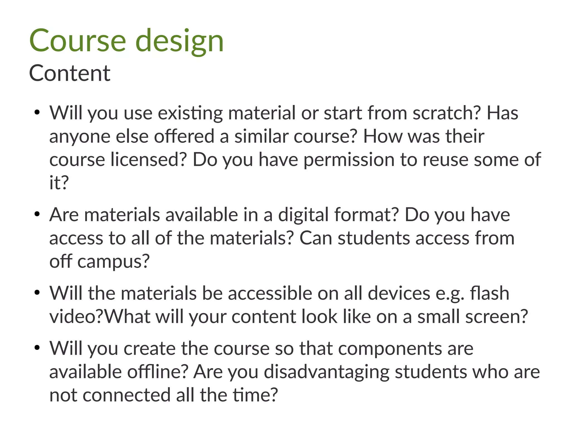This screenshot has height=428, width=571.
Task: Click the fourth bullet point marker
Action: click(x=37, y=348)
